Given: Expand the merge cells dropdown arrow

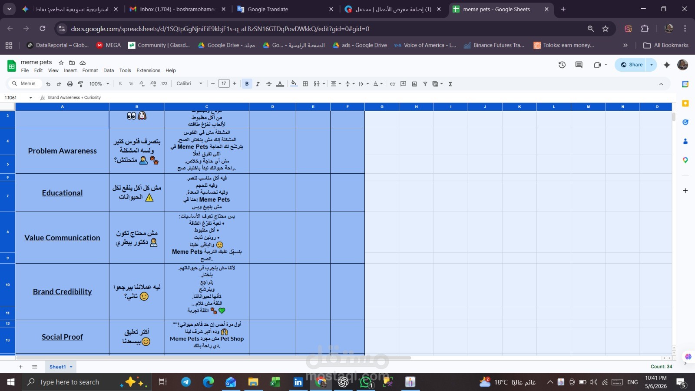Looking at the screenshot, I should (x=324, y=84).
